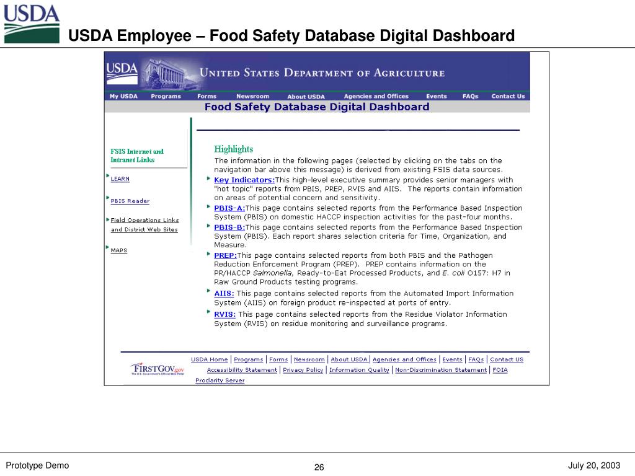The image size is (635, 476).
Task: Select Agencies and Offices in the top navigation bar
Action: pos(376,96)
